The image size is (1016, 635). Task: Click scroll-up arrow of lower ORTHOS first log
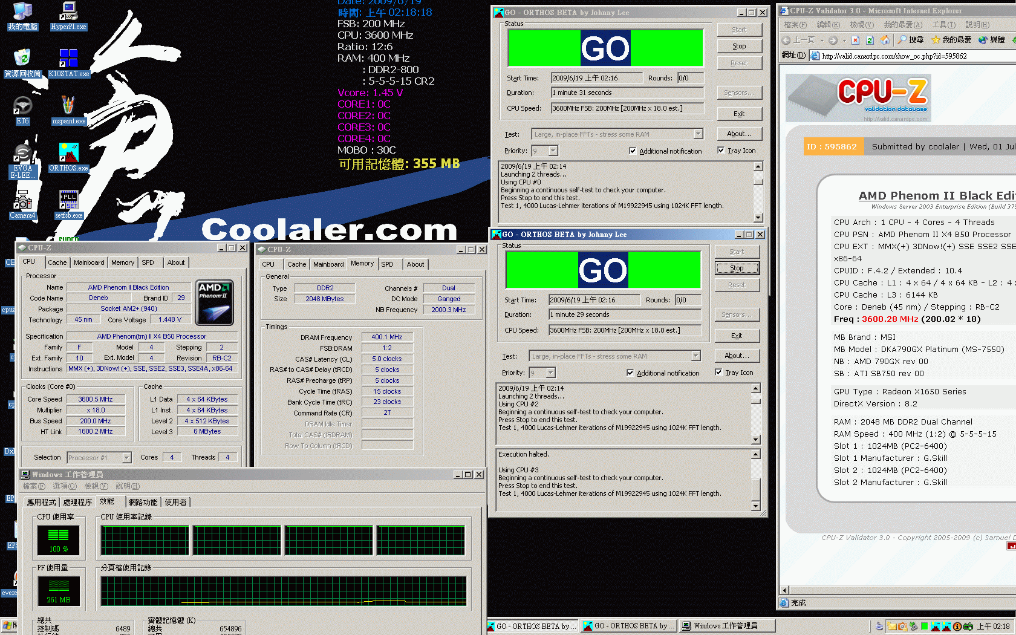(756, 388)
